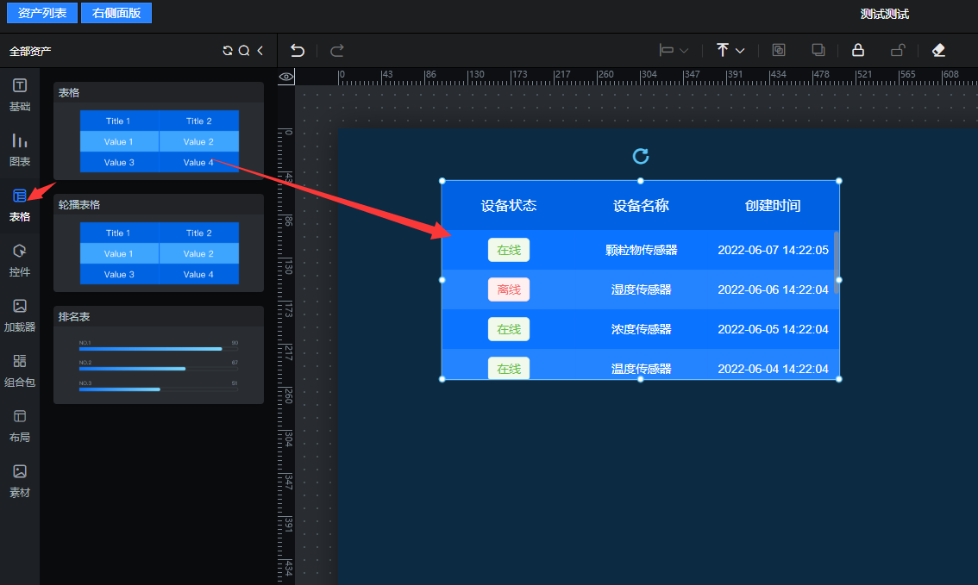Image resolution: width=978 pixels, height=585 pixels.
Task: Toggle the 资产列表 panel button
Action: click(42, 13)
